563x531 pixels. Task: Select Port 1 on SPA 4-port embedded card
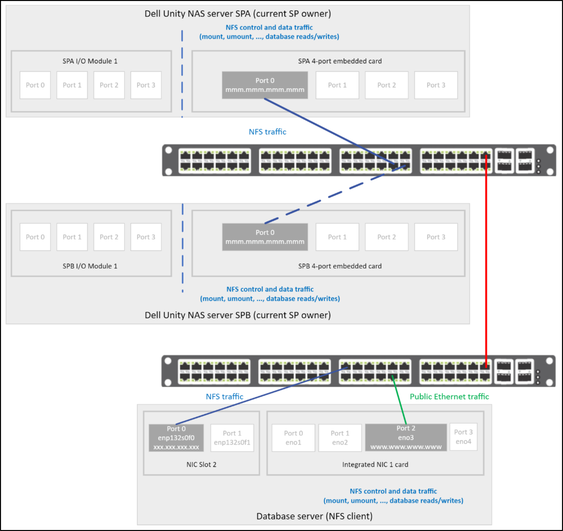click(337, 85)
